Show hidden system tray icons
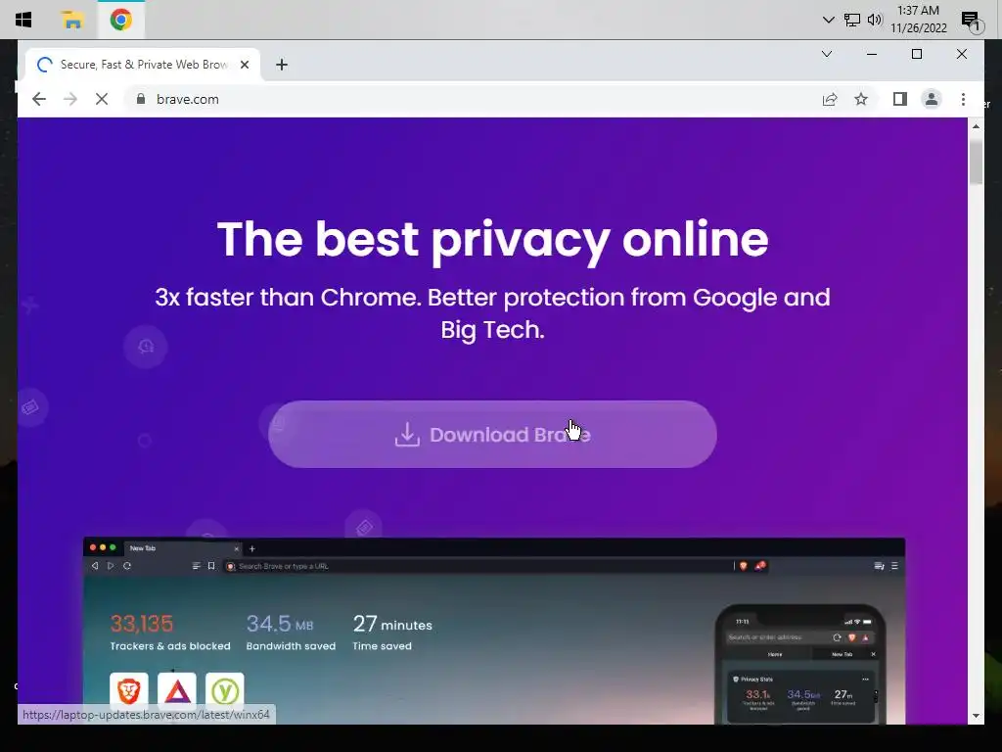1002x752 pixels. [828, 20]
